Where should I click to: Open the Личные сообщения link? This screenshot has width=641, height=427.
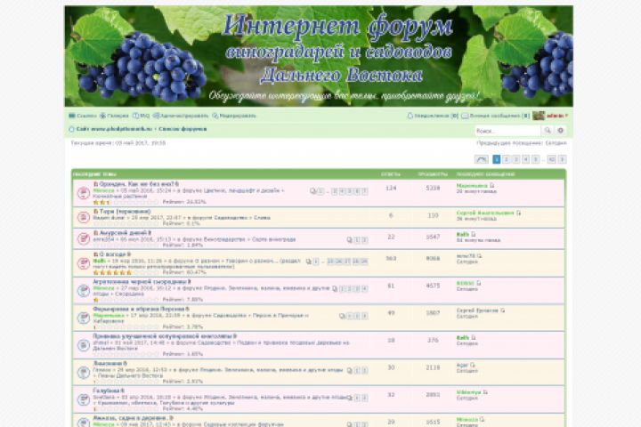click(496, 116)
